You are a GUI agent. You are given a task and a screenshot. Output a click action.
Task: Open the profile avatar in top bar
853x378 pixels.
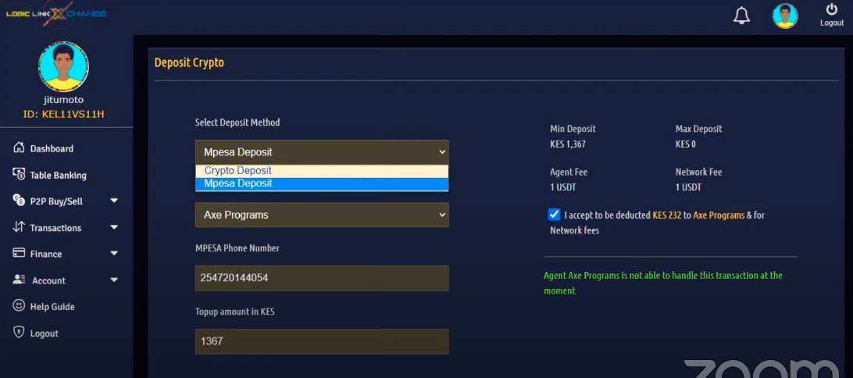[784, 16]
